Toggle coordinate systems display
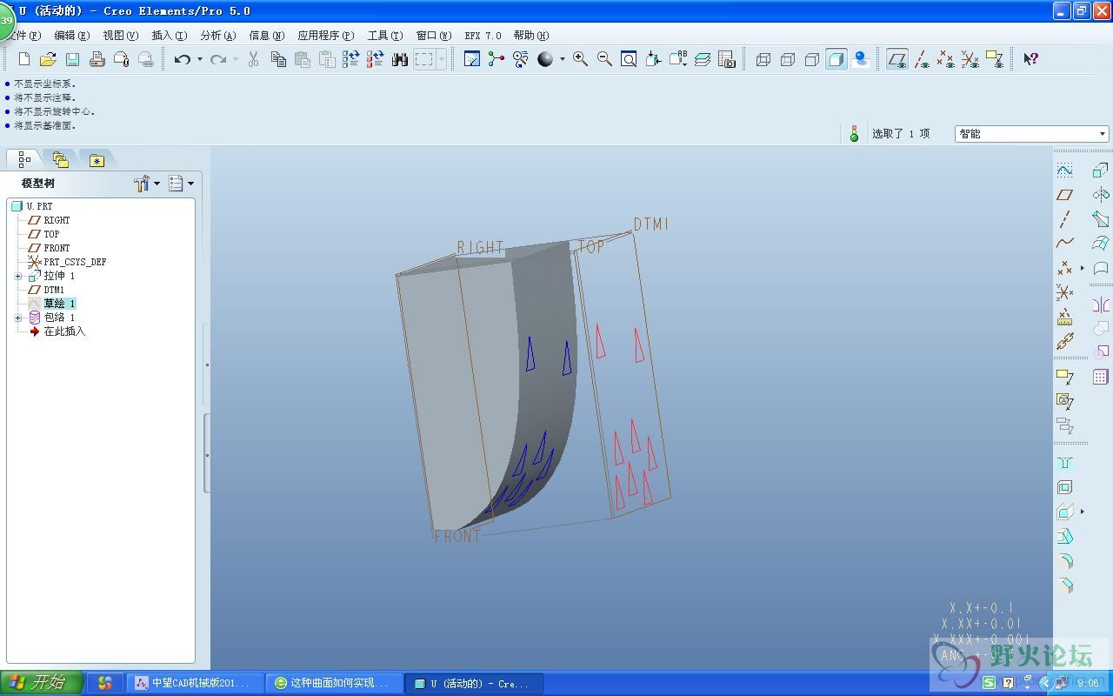This screenshot has width=1113, height=696. click(970, 59)
